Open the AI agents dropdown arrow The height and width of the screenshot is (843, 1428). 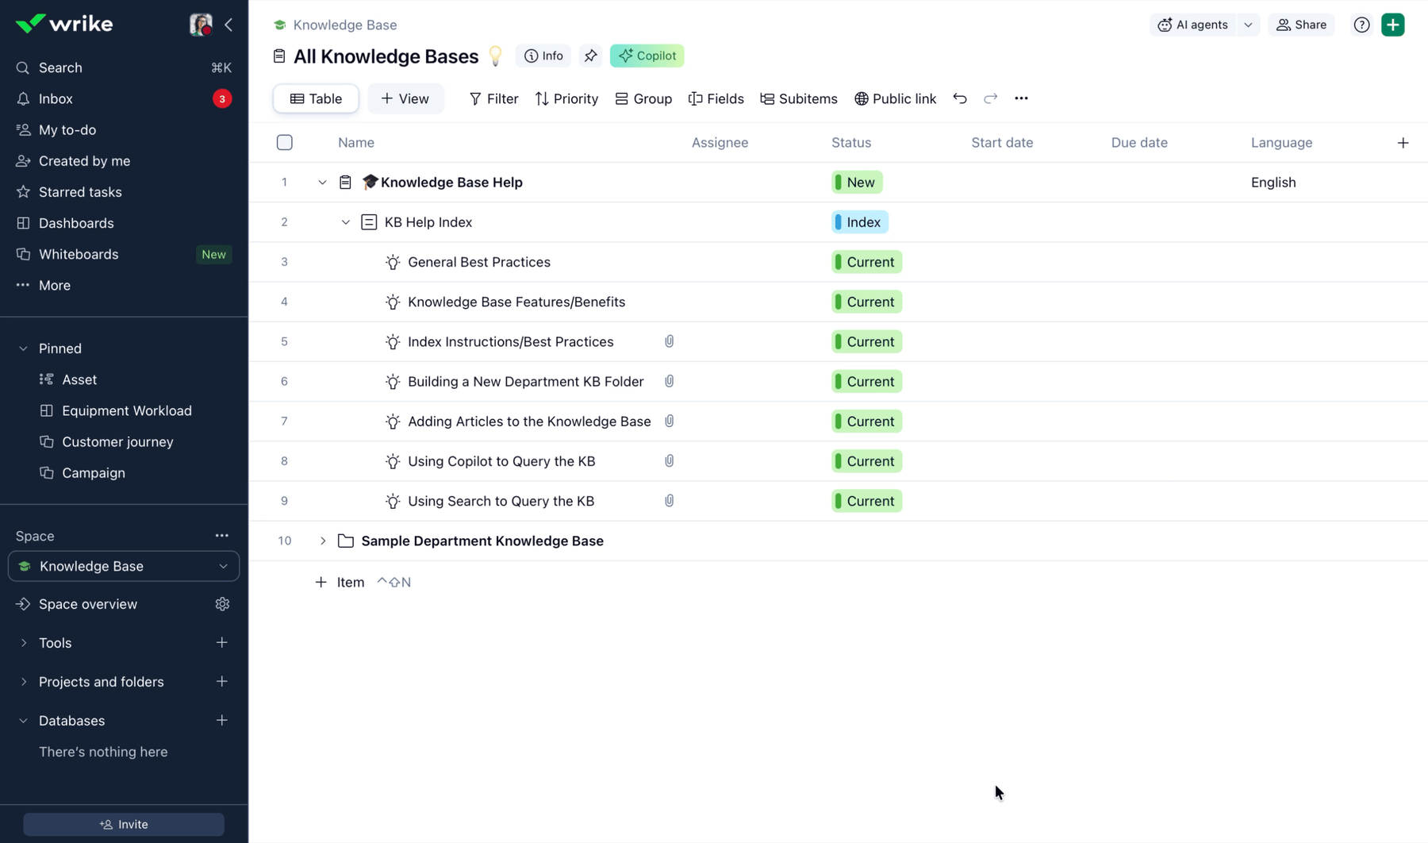(x=1248, y=25)
